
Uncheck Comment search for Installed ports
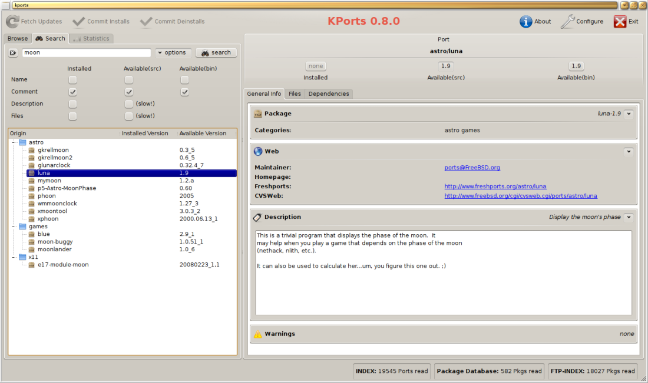click(x=72, y=92)
